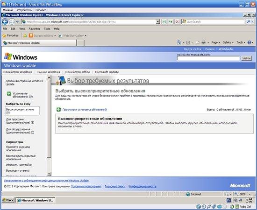Expand the address bar history dropdown
257x210 pixels.
point(158,21)
